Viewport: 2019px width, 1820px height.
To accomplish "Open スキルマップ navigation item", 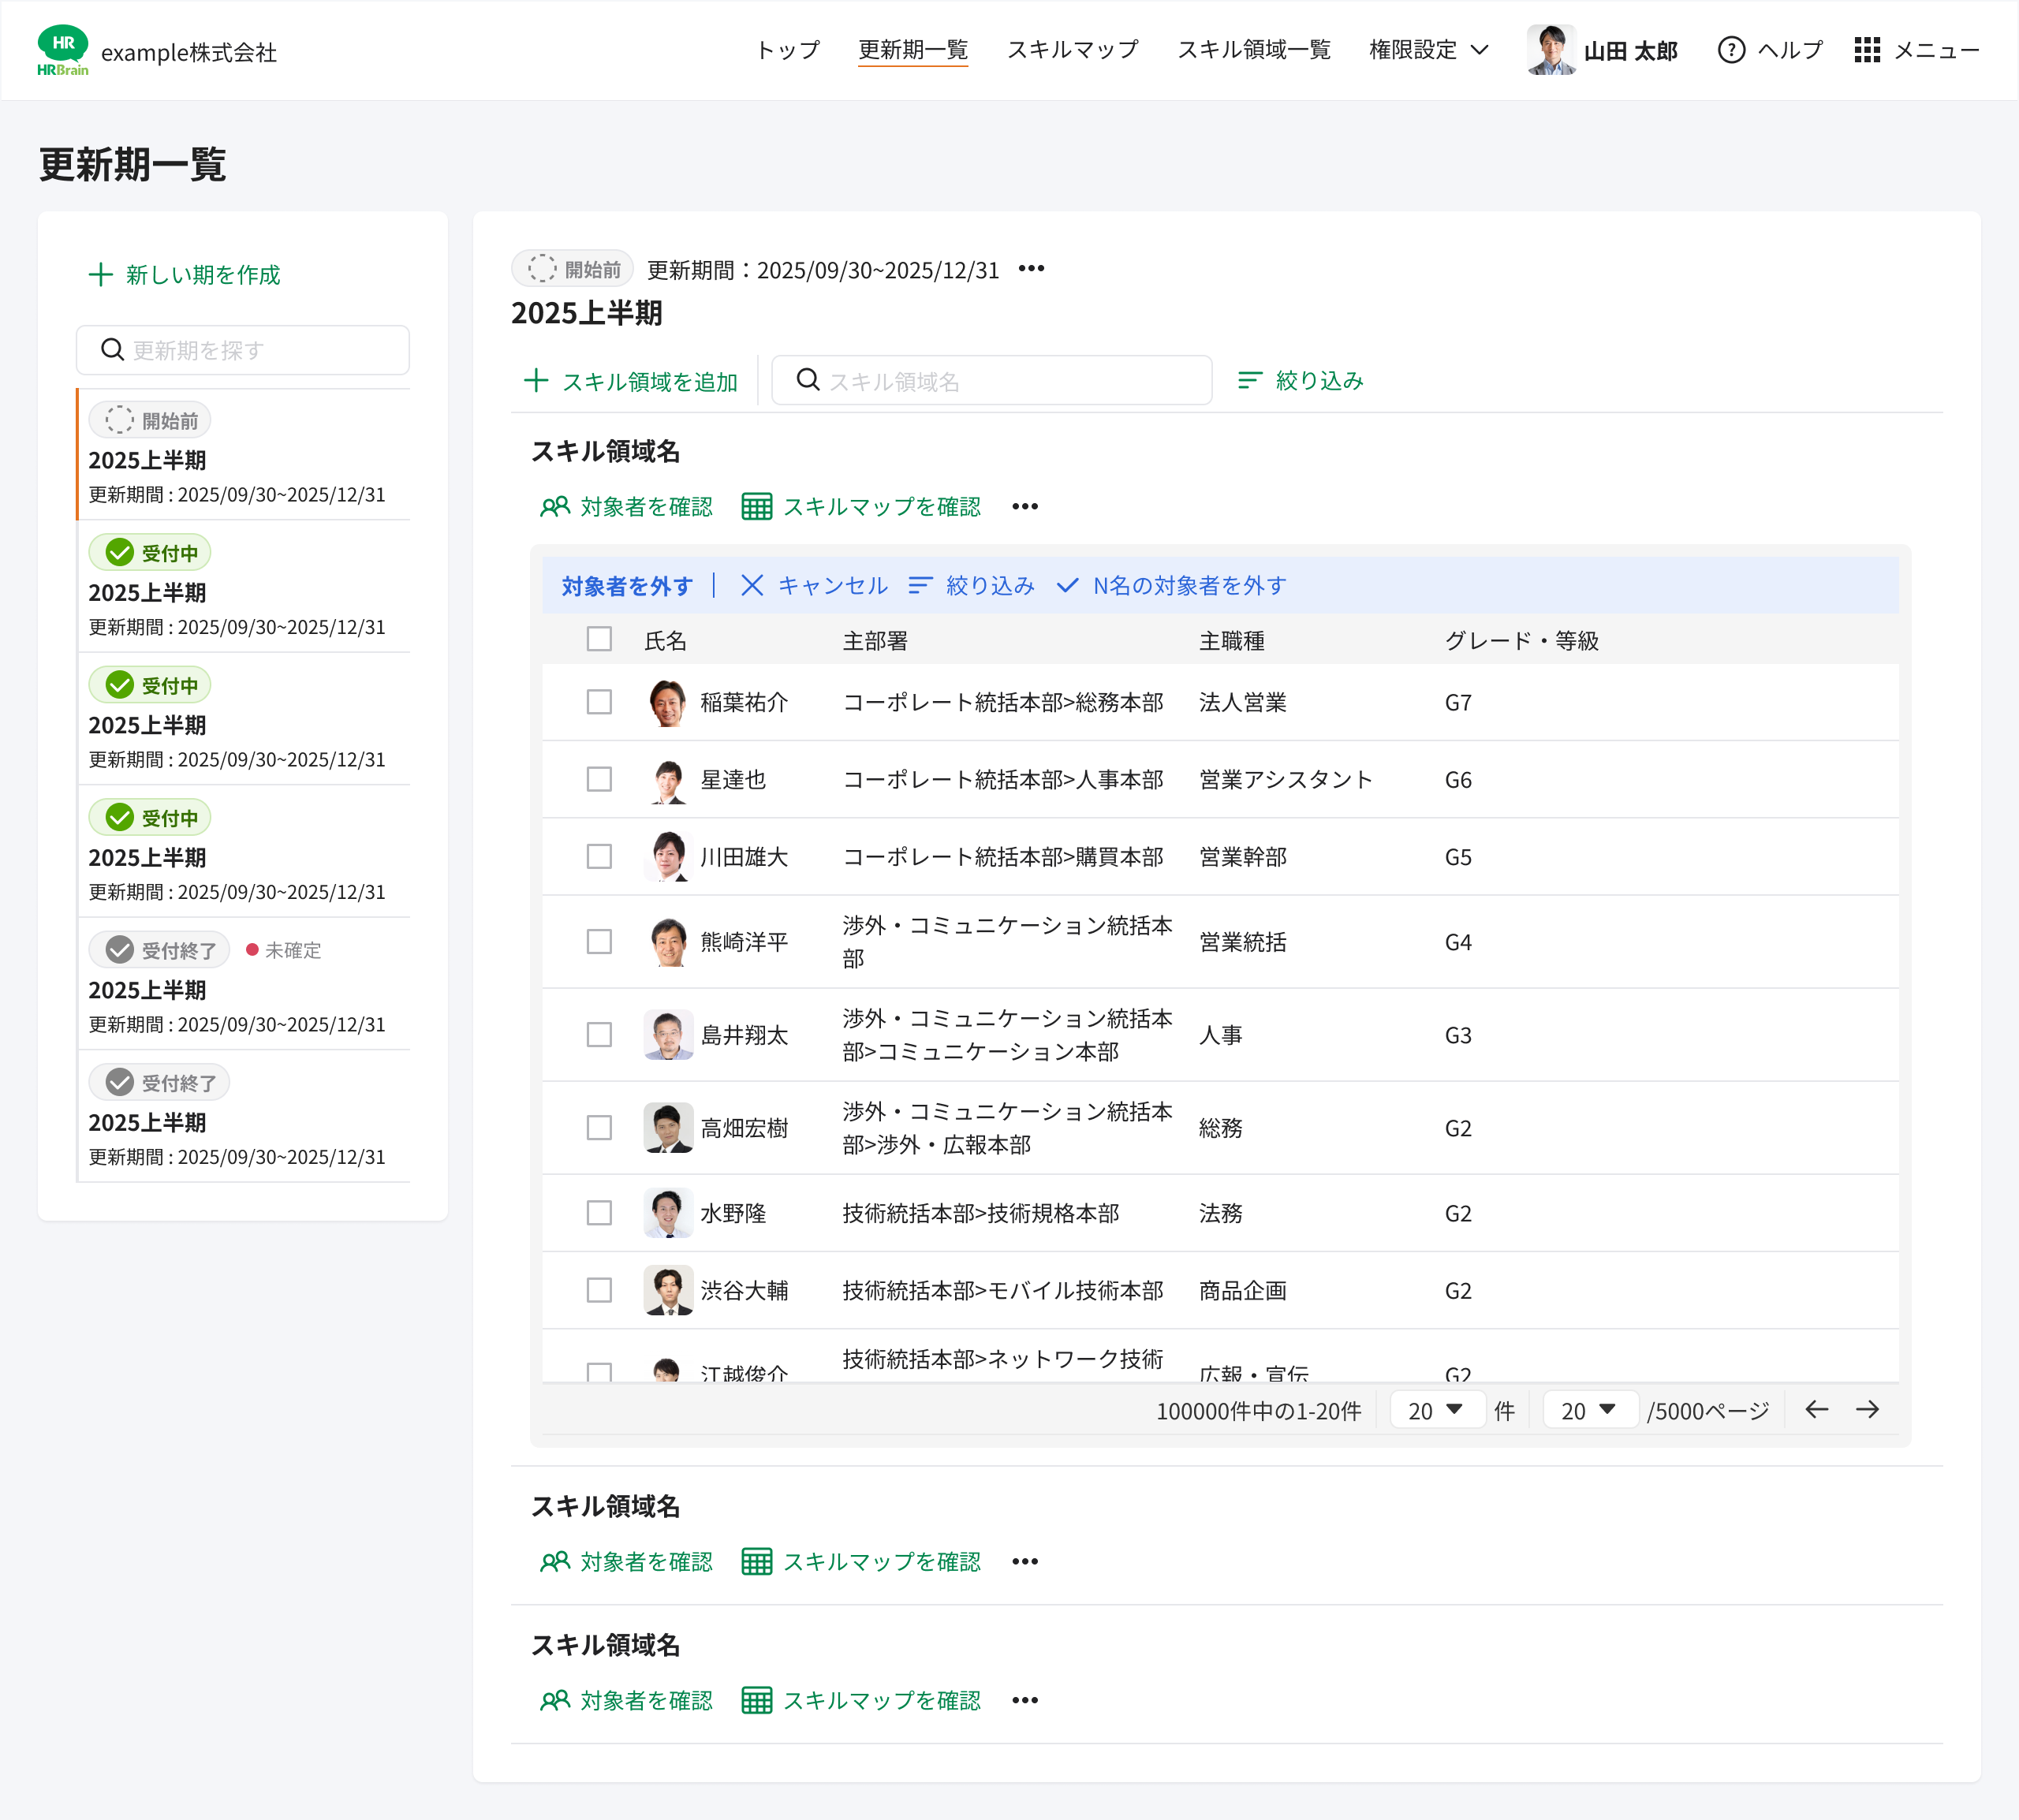I will pyautogui.click(x=1072, y=50).
